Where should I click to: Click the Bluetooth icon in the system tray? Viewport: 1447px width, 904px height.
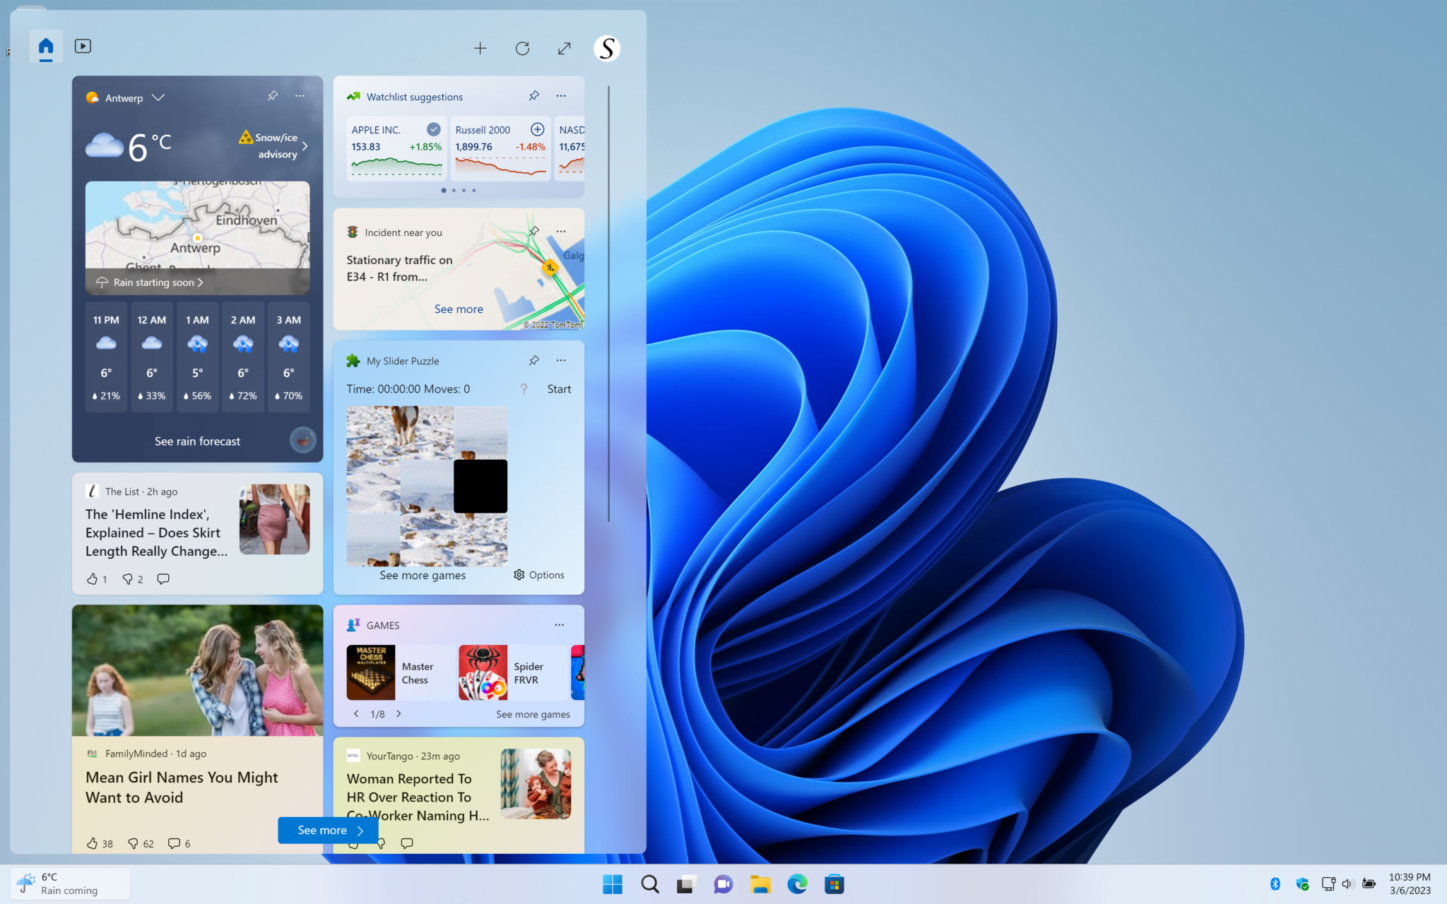(1275, 884)
